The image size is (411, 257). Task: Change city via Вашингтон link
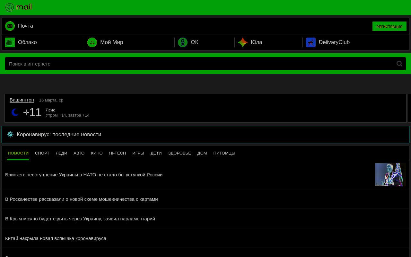pos(22,100)
